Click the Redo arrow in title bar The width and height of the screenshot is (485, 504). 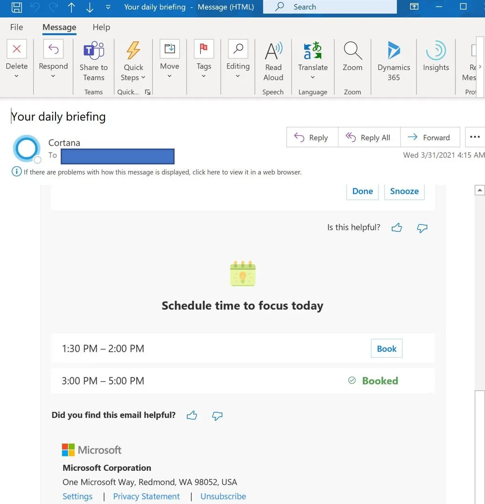point(53,7)
